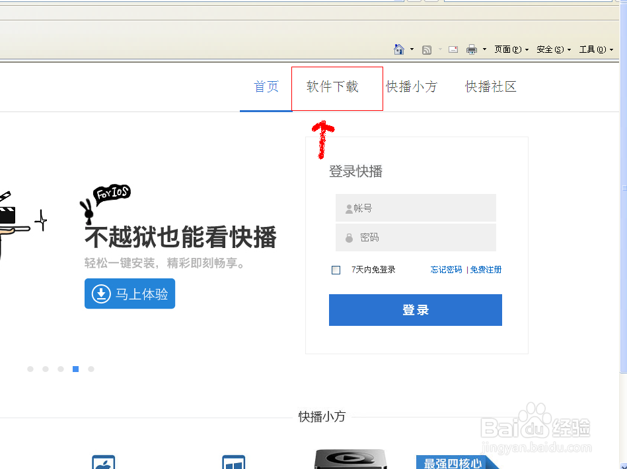This screenshot has height=469, width=627.
Task: Select the third carousel dot
Action: 61,369
